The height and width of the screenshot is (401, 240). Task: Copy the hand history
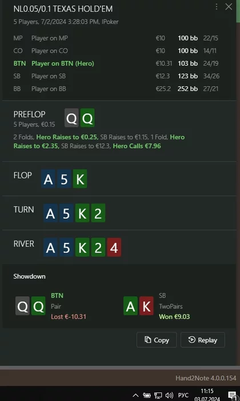pos(157,340)
